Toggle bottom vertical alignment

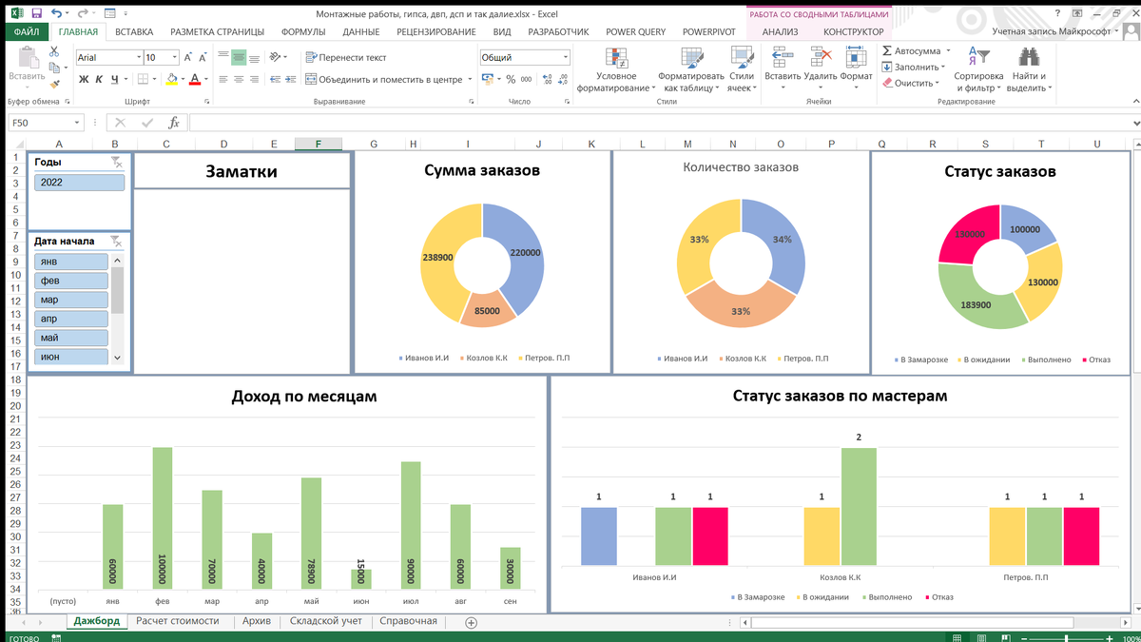[x=255, y=58]
